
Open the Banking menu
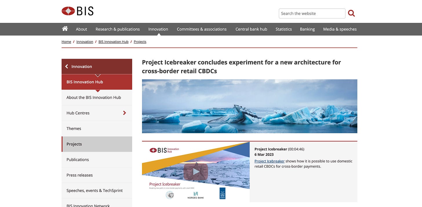(307, 29)
